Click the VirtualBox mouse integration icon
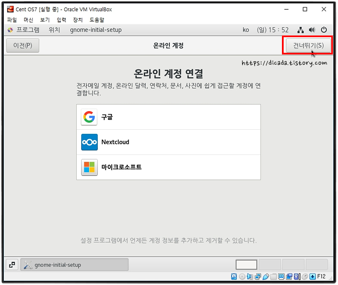The image size is (338, 285). pos(305,277)
